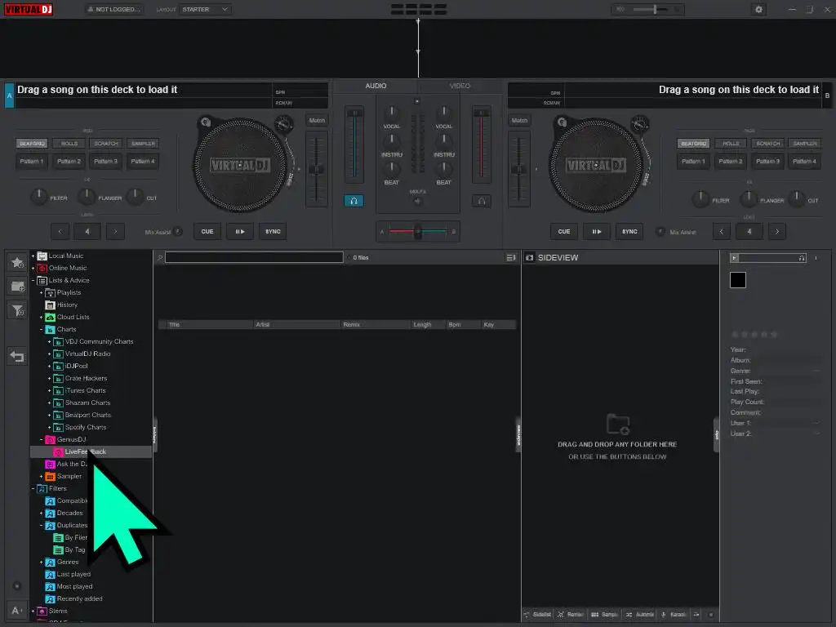This screenshot has width=836, height=627.
Task: Click the Match button on left deck
Action: click(317, 121)
